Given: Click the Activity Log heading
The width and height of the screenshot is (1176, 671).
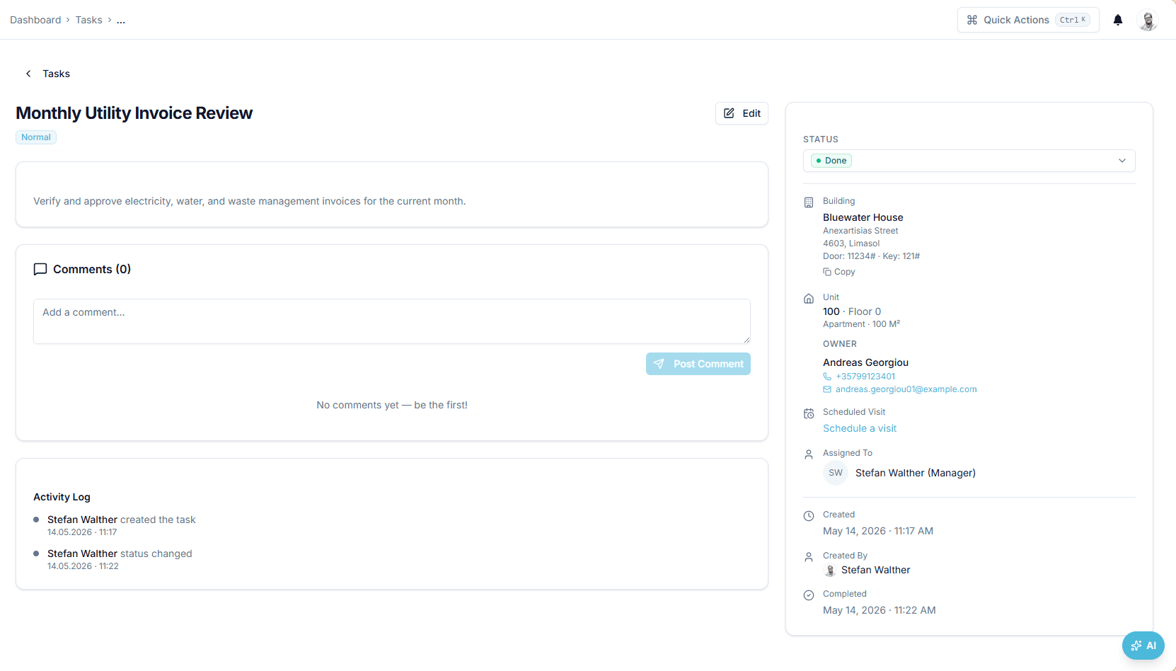Looking at the screenshot, I should tap(62, 497).
